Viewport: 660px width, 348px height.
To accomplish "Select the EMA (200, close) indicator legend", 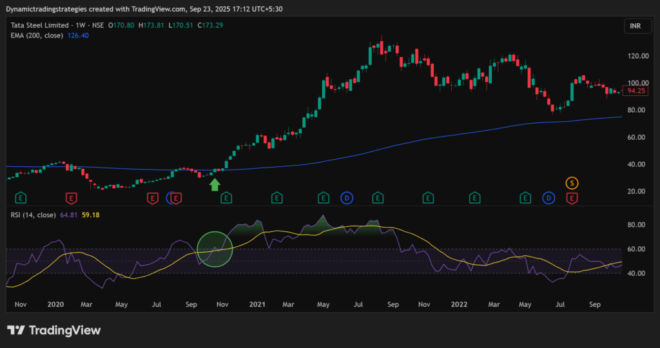I will coord(37,35).
